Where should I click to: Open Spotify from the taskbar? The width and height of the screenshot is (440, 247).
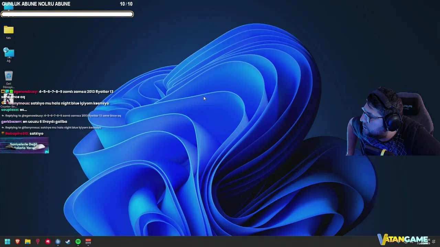point(78,242)
